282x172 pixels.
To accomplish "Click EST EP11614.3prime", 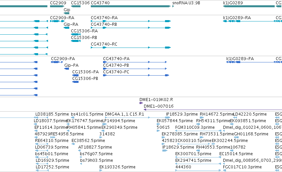I will point(51,127).
